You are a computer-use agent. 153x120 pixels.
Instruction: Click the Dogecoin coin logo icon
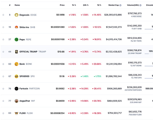(17, 15)
